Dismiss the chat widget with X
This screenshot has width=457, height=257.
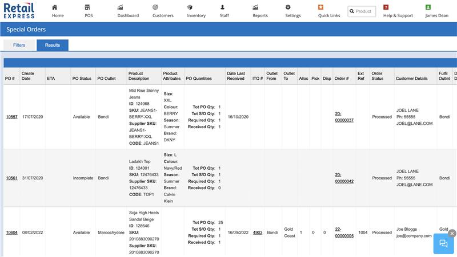[452, 233]
